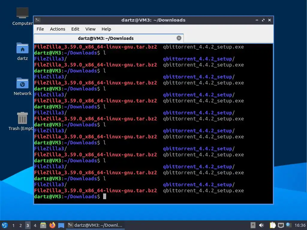Viewport: 307px width, 230px height.
Task: Open the volume control tray icon
Action: pyautogui.click(x=261, y=225)
